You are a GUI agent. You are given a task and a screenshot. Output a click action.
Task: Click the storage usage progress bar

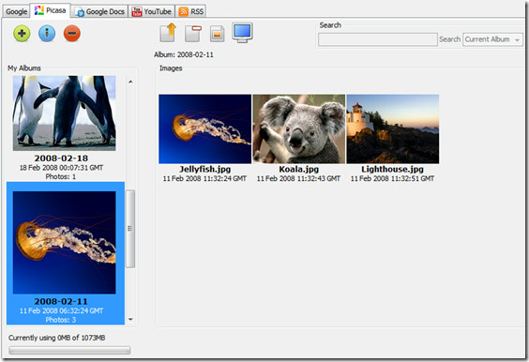69,350
